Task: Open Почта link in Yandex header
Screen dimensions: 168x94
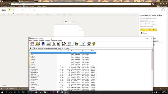Action: click(18, 10)
